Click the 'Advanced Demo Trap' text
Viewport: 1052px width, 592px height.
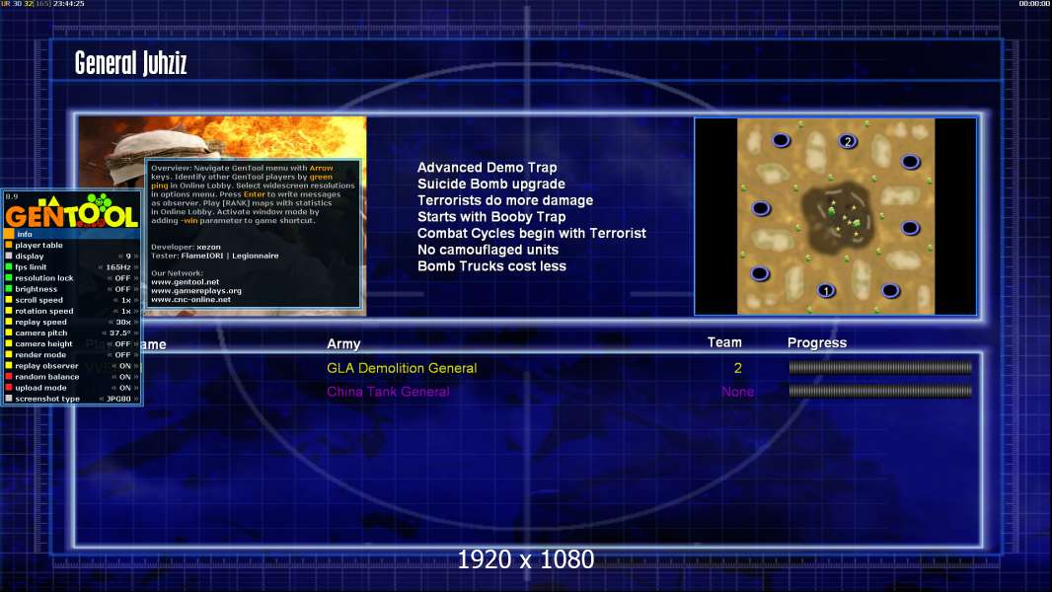[x=488, y=168]
